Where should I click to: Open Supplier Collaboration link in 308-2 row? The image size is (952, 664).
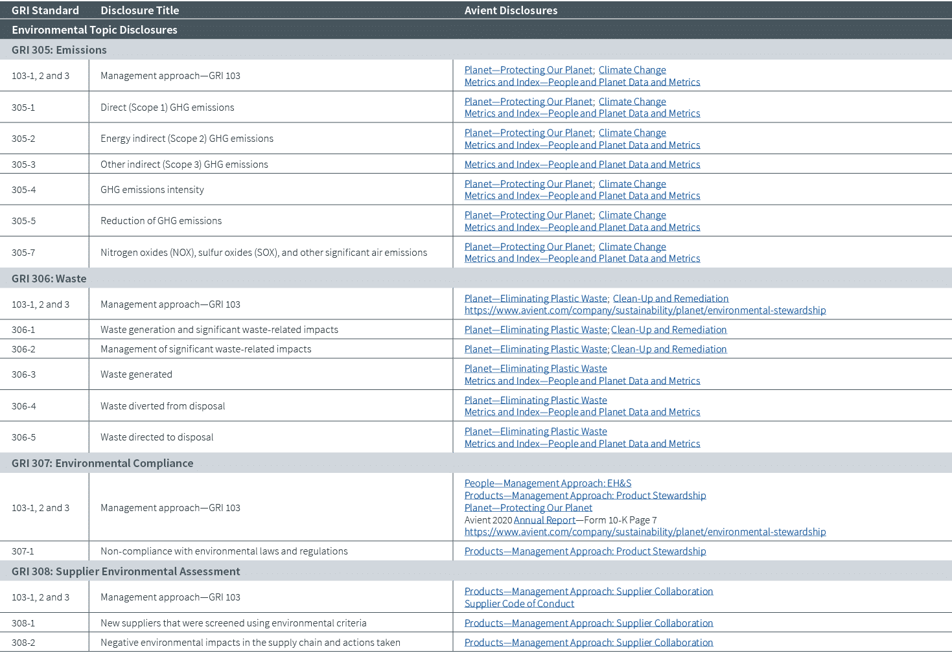[x=588, y=643]
